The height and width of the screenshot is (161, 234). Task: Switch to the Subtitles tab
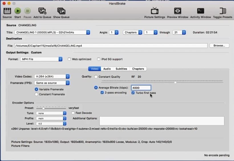tap(121, 69)
